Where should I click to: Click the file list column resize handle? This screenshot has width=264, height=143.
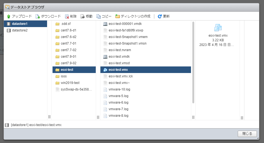point(193,117)
